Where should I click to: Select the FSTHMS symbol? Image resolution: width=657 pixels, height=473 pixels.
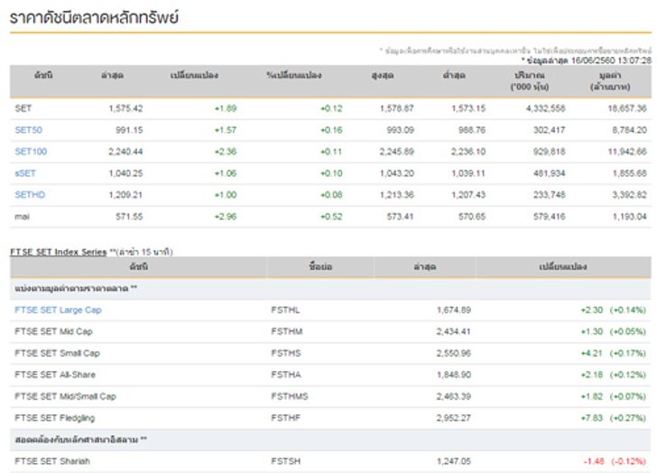point(290,396)
